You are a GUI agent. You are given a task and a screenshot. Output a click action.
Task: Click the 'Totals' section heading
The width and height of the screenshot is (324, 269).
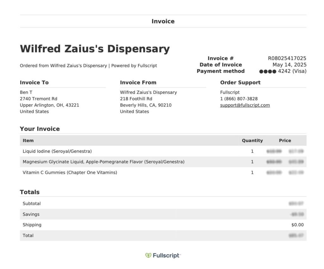[29, 192]
